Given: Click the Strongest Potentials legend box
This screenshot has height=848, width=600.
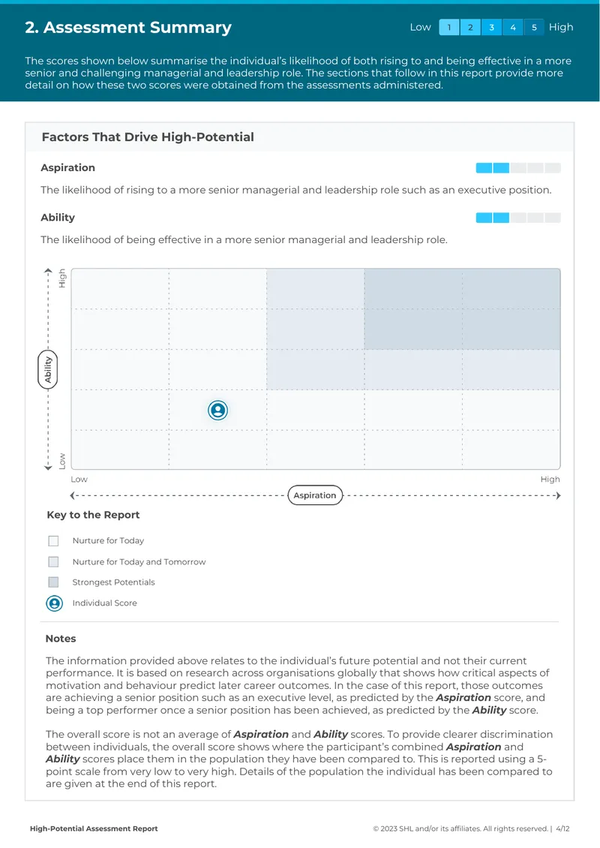Looking at the screenshot, I should coord(53,582).
